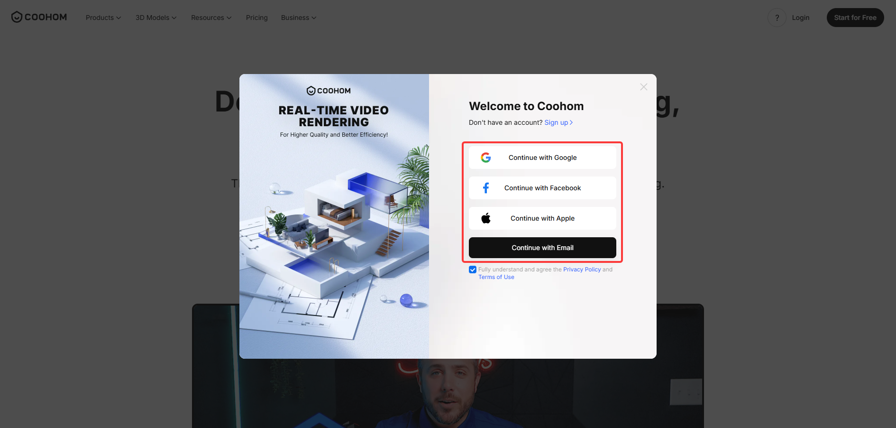896x428 pixels.
Task: Click the 'REAL-TIME VIDEO RENDERING' banner text
Action: coord(334,116)
